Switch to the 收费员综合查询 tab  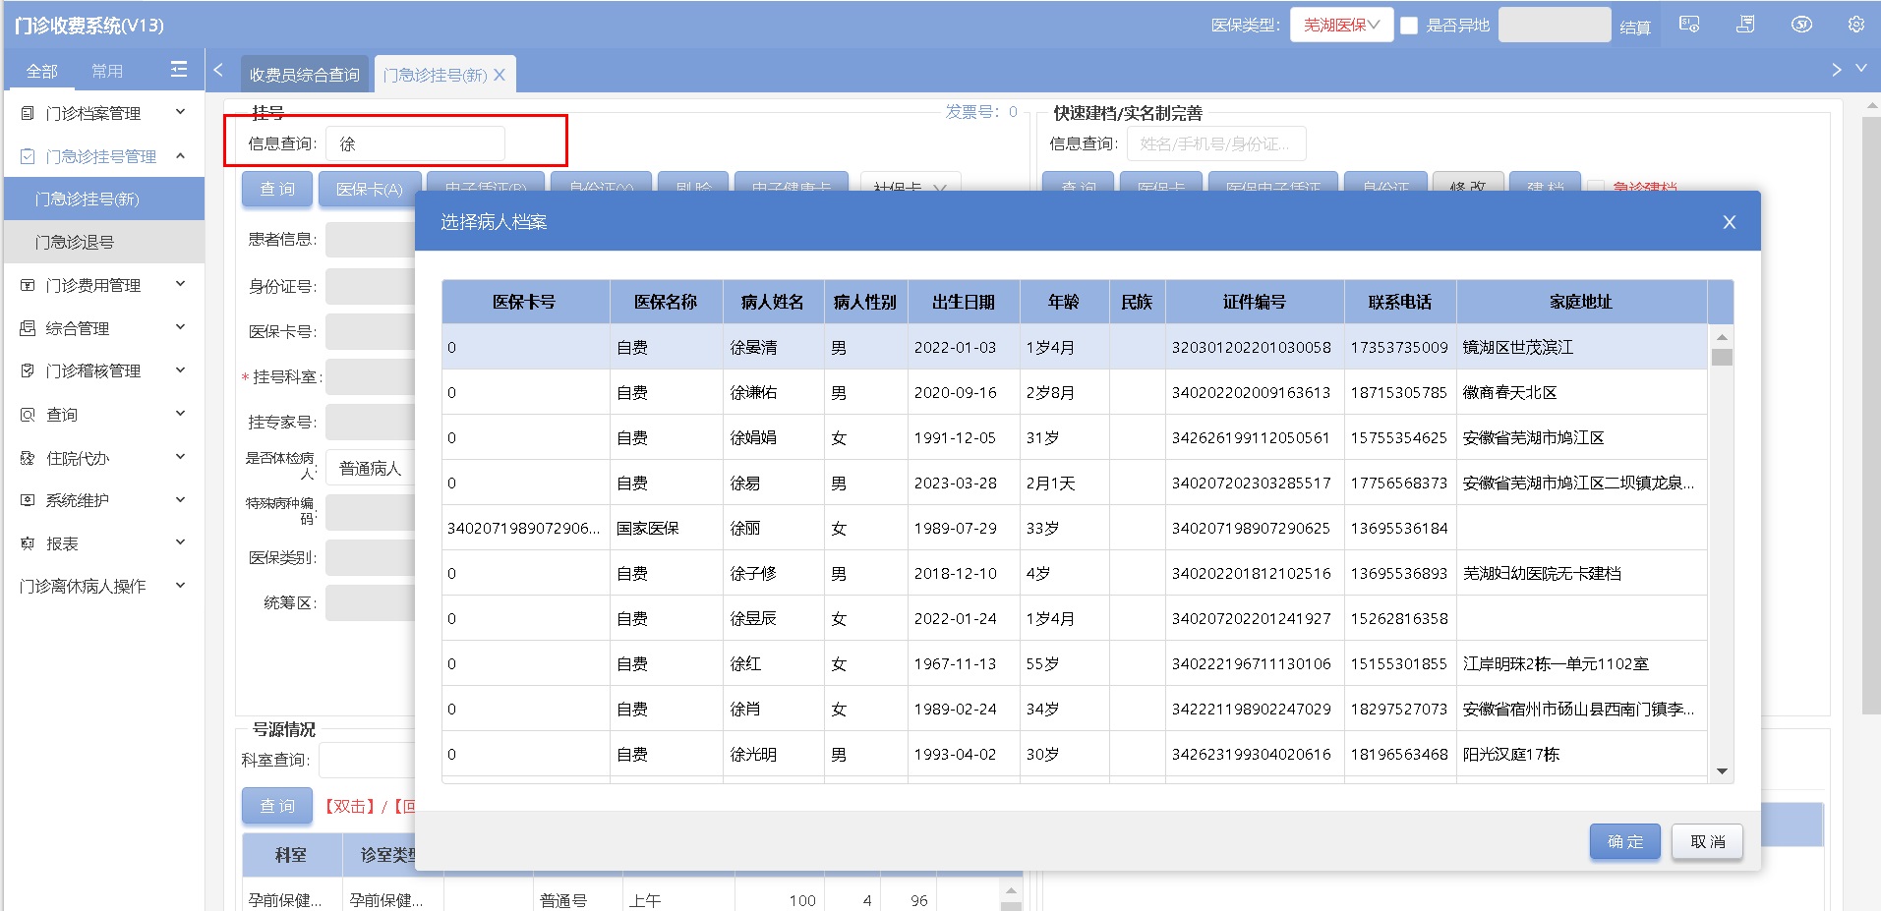[304, 75]
